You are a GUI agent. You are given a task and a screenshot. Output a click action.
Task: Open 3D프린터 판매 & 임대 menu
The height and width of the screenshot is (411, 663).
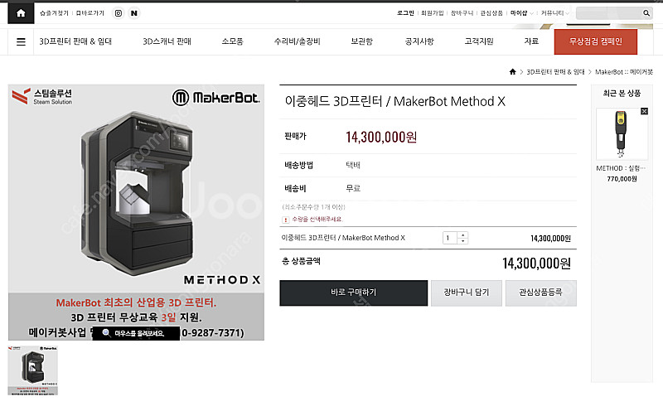75,41
